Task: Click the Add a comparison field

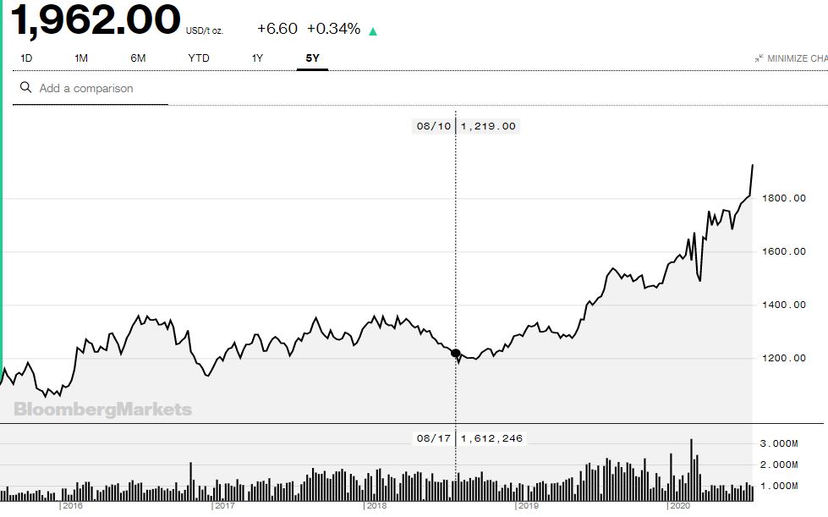Action: 90,88
